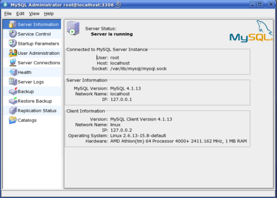Click the User Administration people icon
Screen dimensions: 277x198
(x=13, y=53)
